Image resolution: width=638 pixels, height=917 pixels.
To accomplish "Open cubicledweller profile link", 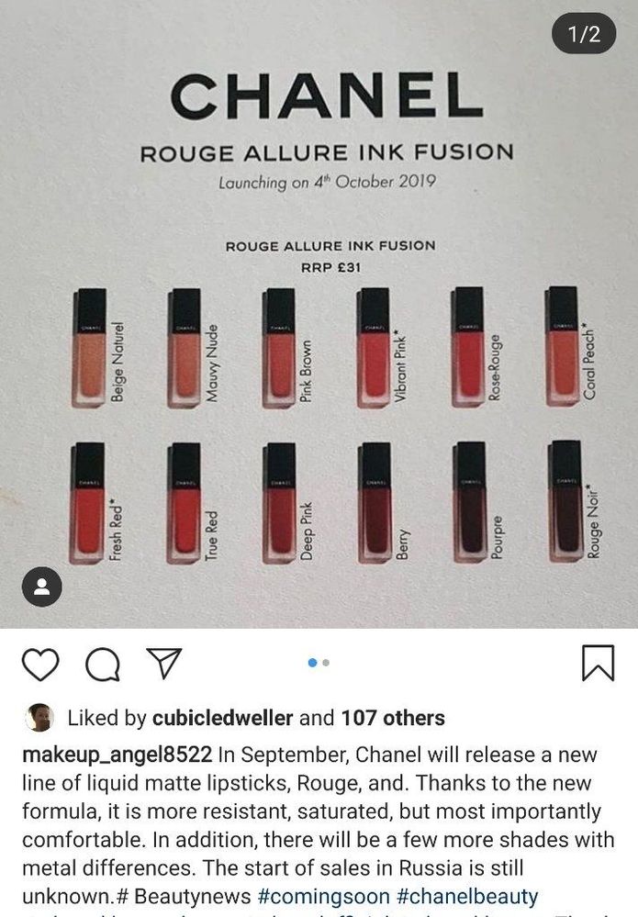I will tap(223, 718).
